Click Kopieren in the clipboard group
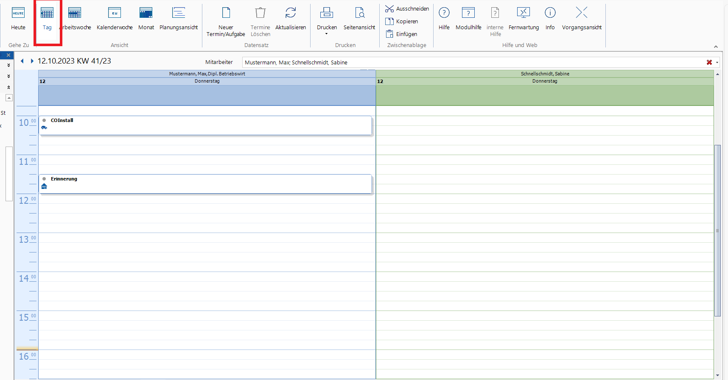 point(401,21)
